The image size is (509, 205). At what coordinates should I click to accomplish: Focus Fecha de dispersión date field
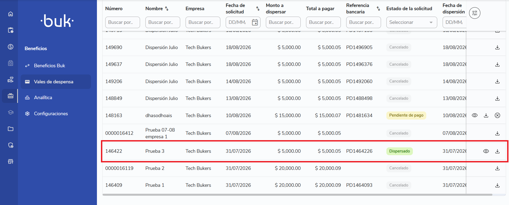click(x=454, y=22)
